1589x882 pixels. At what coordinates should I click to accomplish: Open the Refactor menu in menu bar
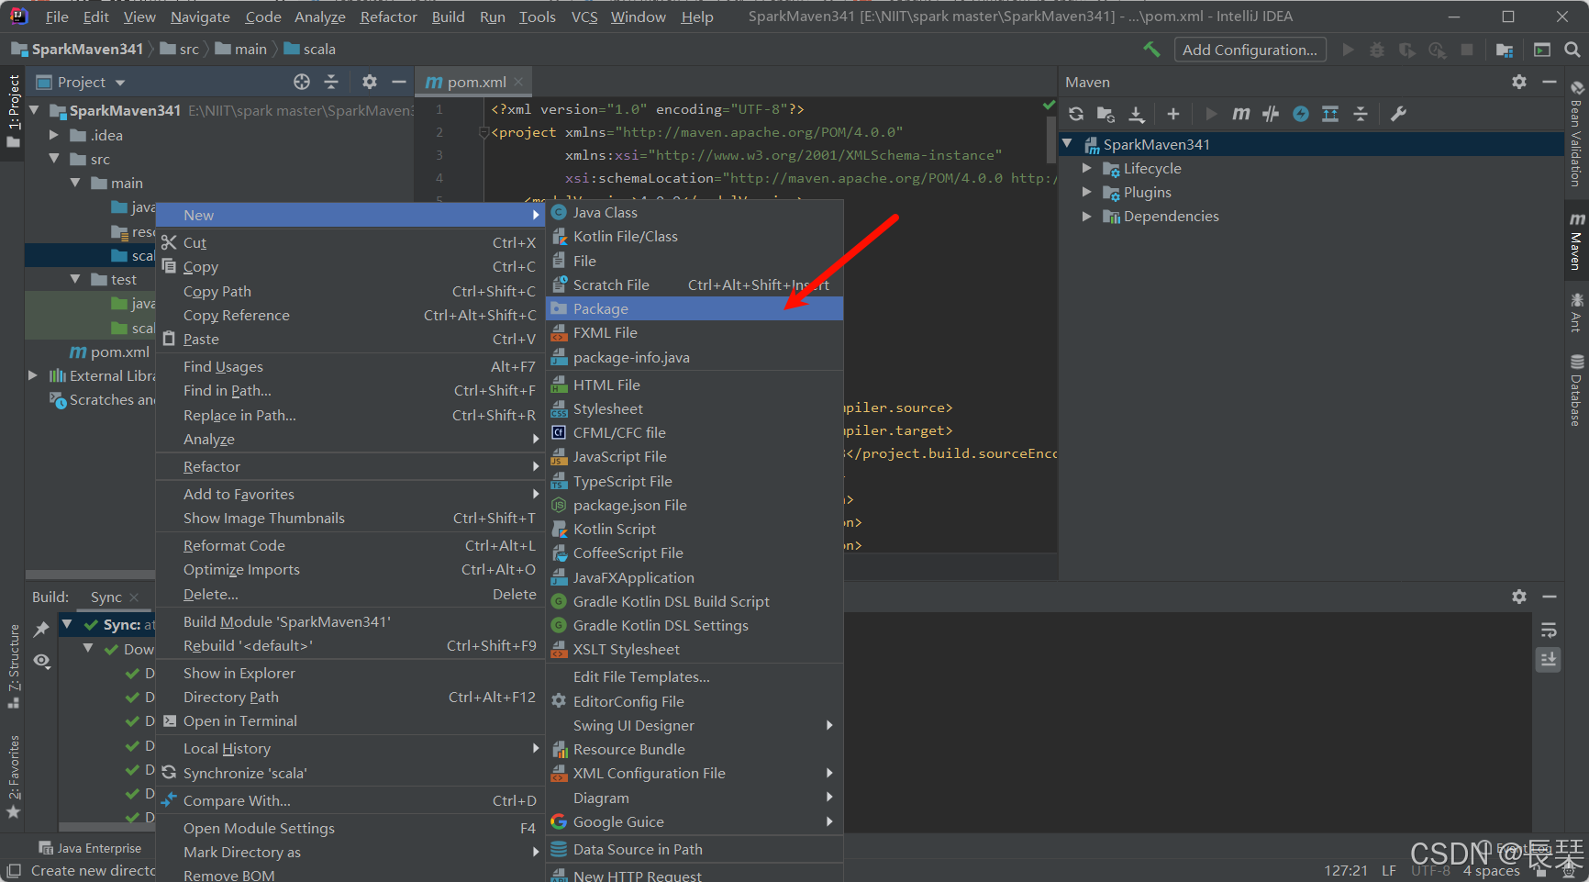[388, 17]
